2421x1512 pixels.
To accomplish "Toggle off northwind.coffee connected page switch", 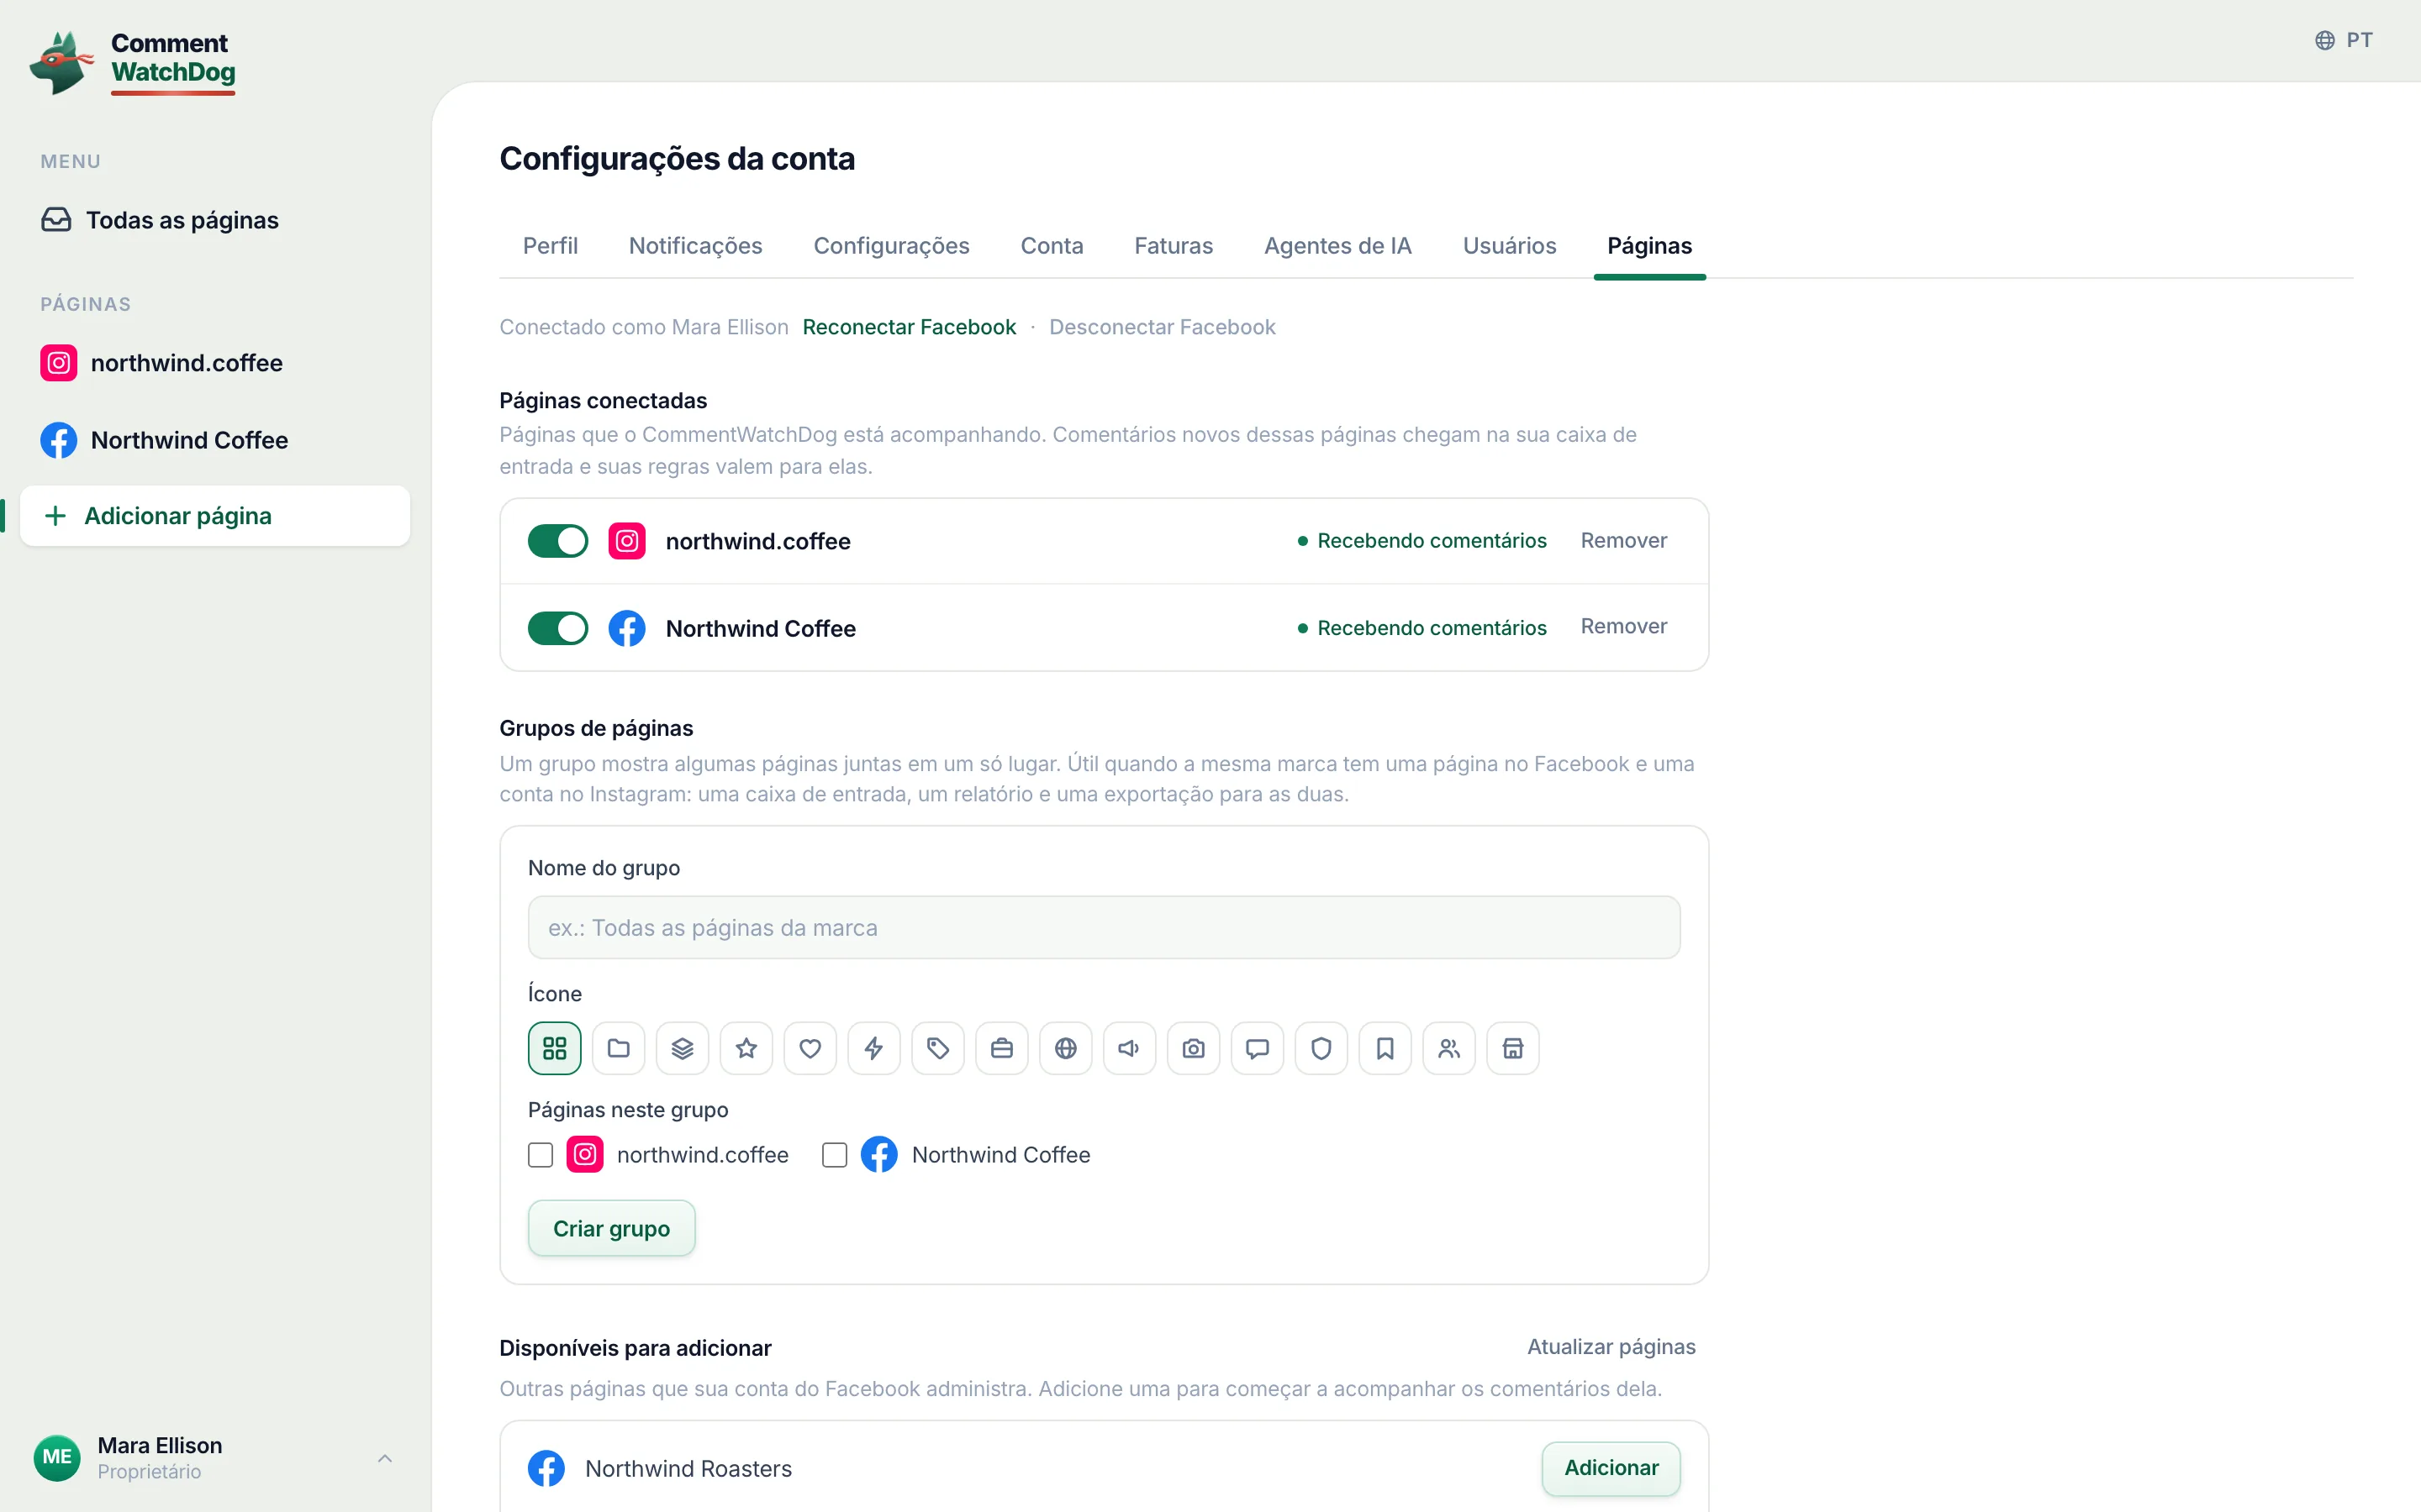I will tap(558, 541).
